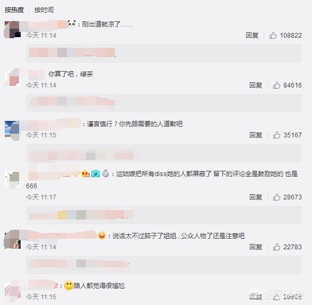Like the comment with 108822 likes
Image resolution: width=312 pixels, height=305 pixels.
[x=273, y=35]
